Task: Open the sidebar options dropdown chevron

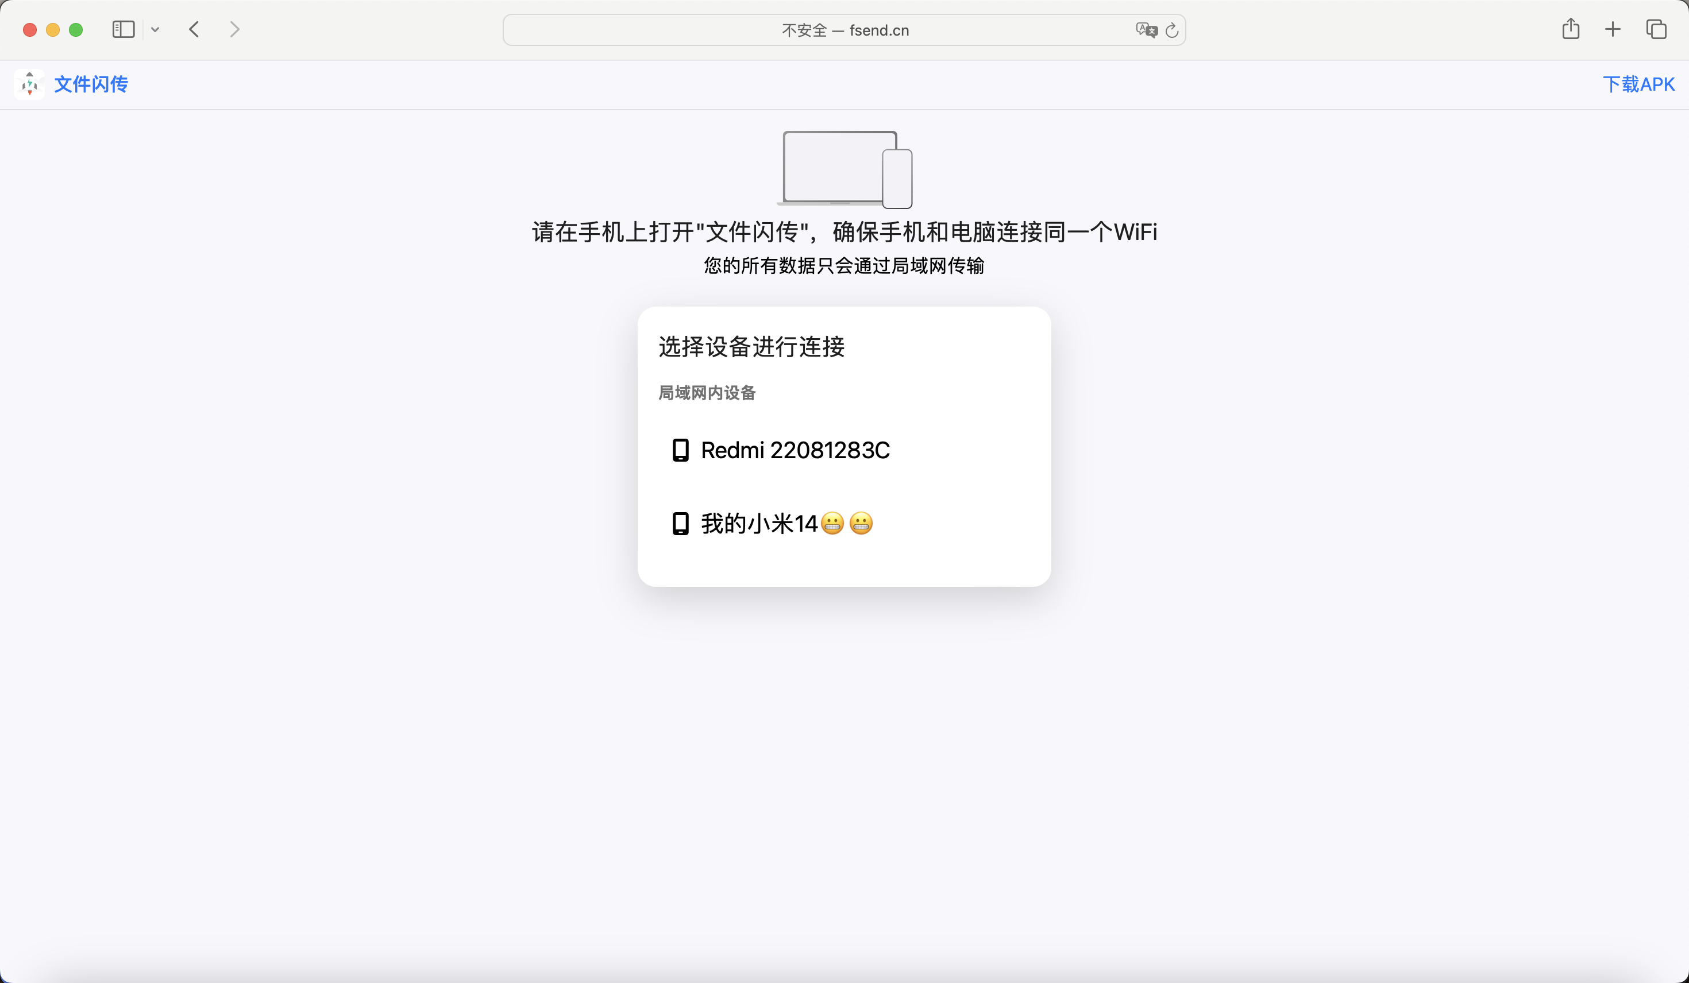Action: point(155,29)
